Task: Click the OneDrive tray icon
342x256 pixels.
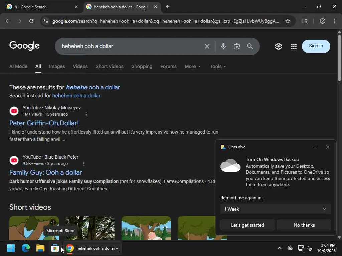Action: click(290, 248)
